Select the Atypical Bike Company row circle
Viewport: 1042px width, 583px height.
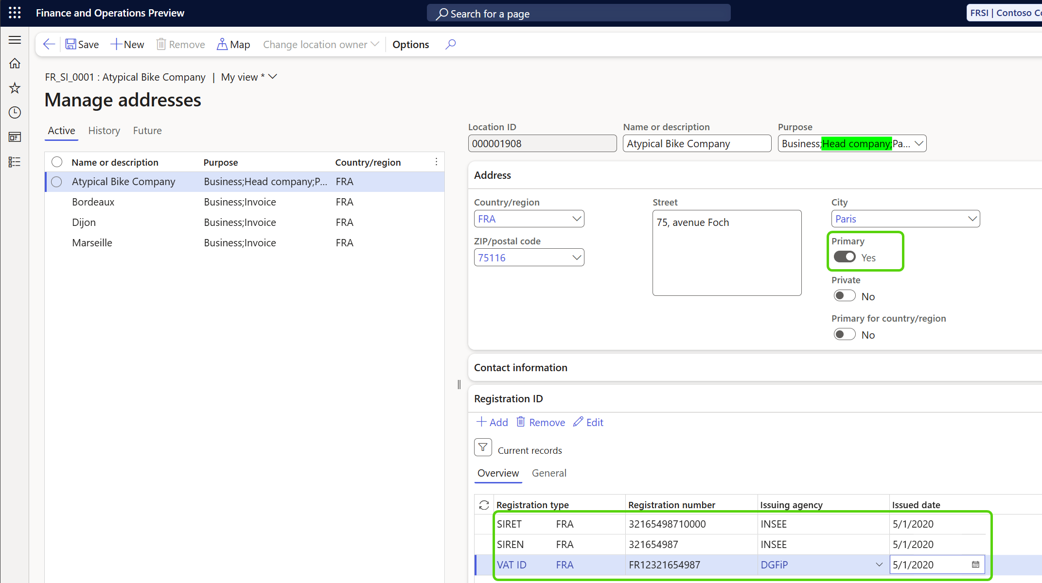57,182
